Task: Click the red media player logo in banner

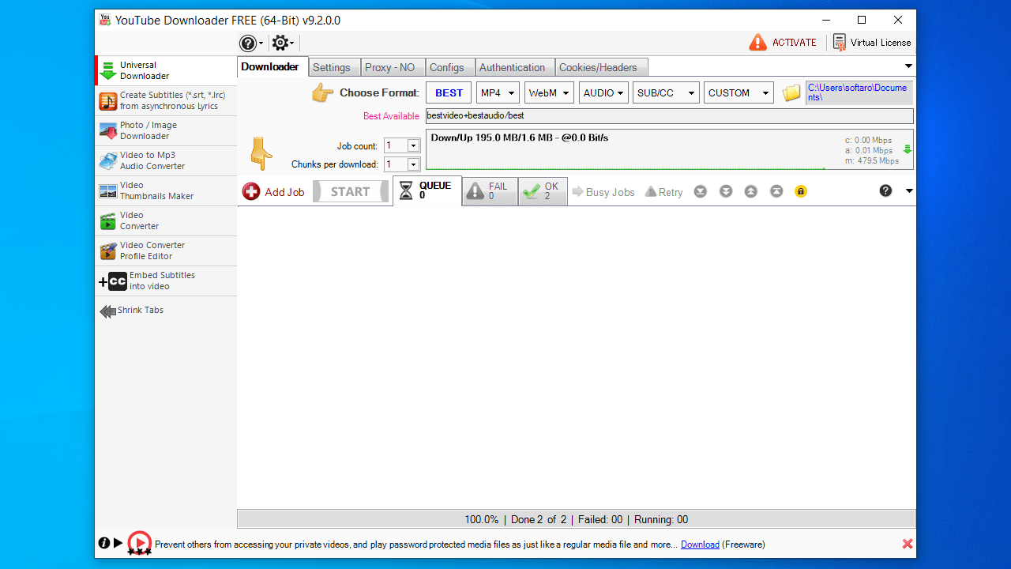Action: tap(139, 543)
